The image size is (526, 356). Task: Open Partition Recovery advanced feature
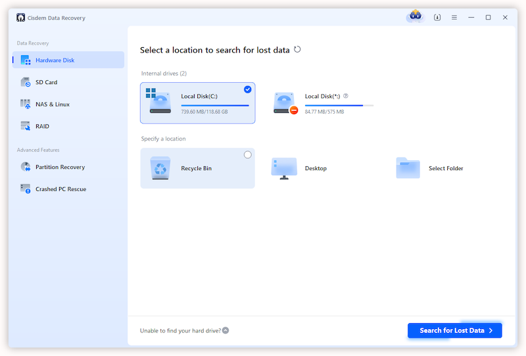point(60,167)
